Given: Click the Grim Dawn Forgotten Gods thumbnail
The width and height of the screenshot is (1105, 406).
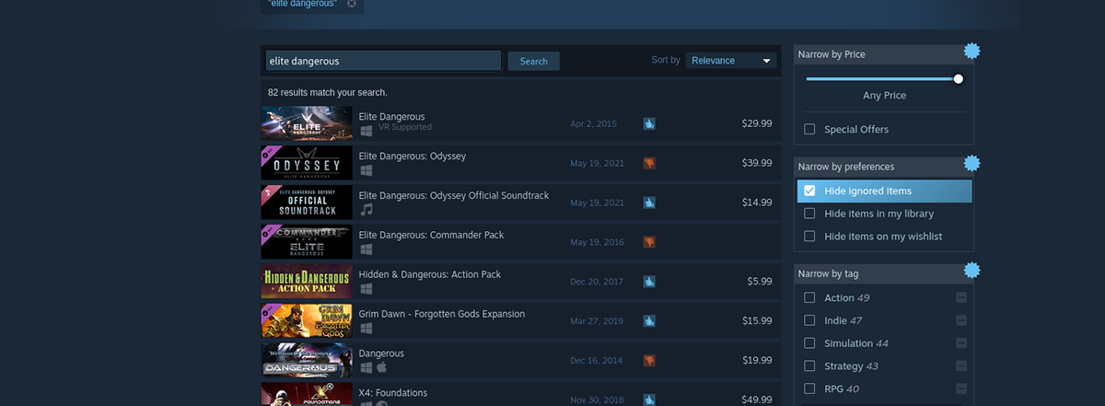Looking at the screenshot, I should click(307, 321).
